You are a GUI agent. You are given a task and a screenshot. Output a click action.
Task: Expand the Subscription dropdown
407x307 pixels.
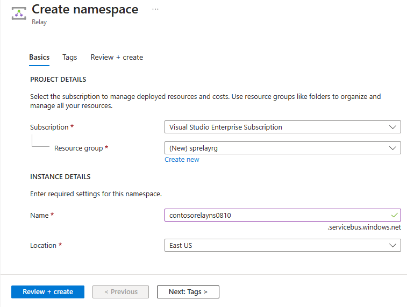click(x=282, y=127)
